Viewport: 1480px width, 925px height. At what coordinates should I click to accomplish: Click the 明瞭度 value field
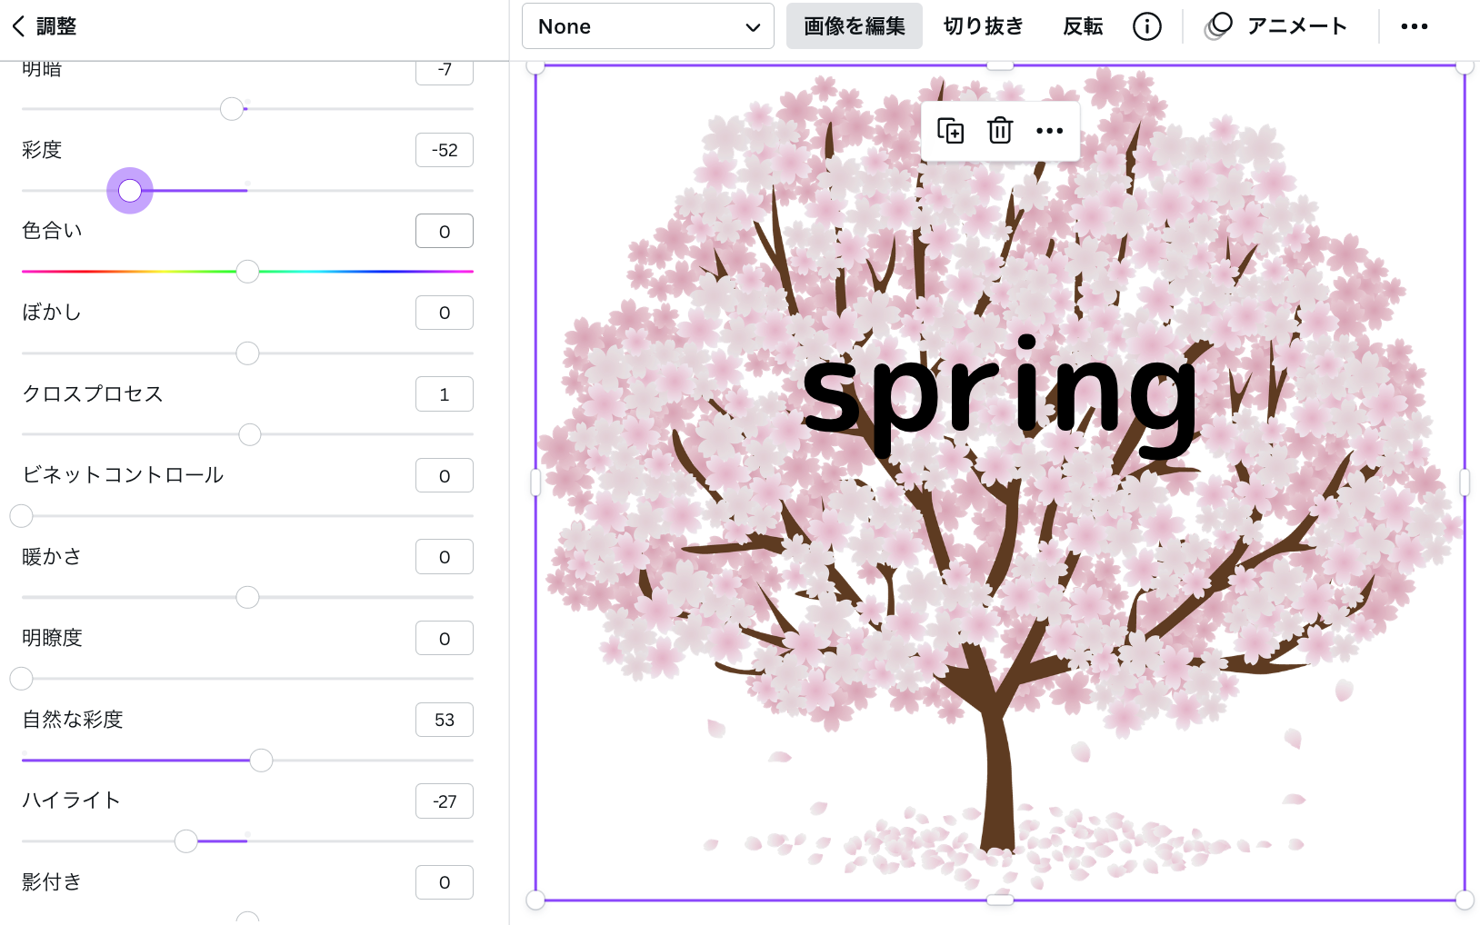tap(445, 638)
